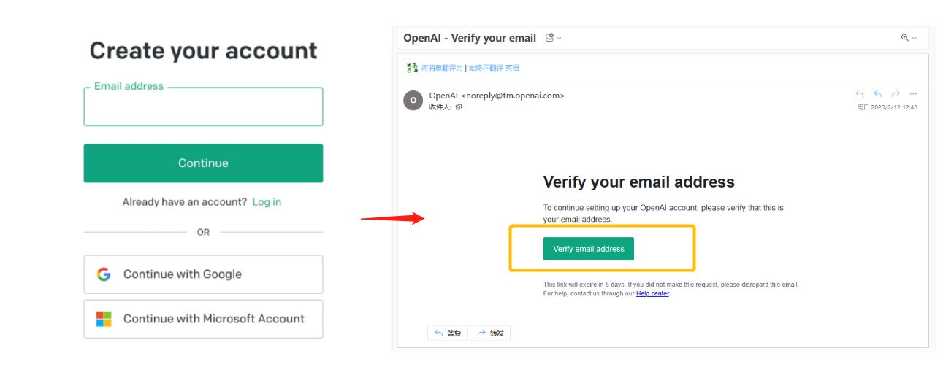Click the forward arrow icon in email header

pos(896,95)
